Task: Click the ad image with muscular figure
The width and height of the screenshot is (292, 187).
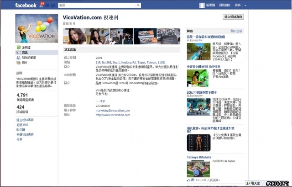Action: click(x=199, y=143)
